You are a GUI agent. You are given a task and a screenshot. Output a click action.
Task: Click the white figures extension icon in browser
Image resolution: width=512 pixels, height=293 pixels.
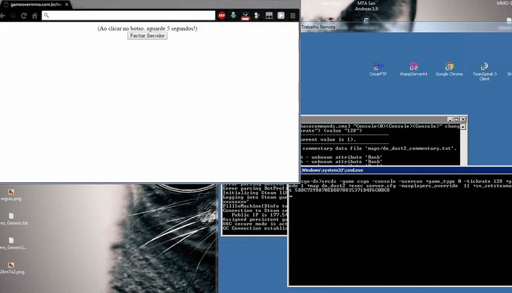point(257,15)
